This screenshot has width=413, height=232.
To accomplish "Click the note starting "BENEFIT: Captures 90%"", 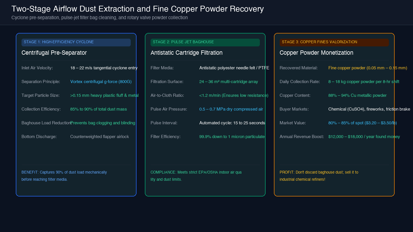I will (x=64, y=176).
